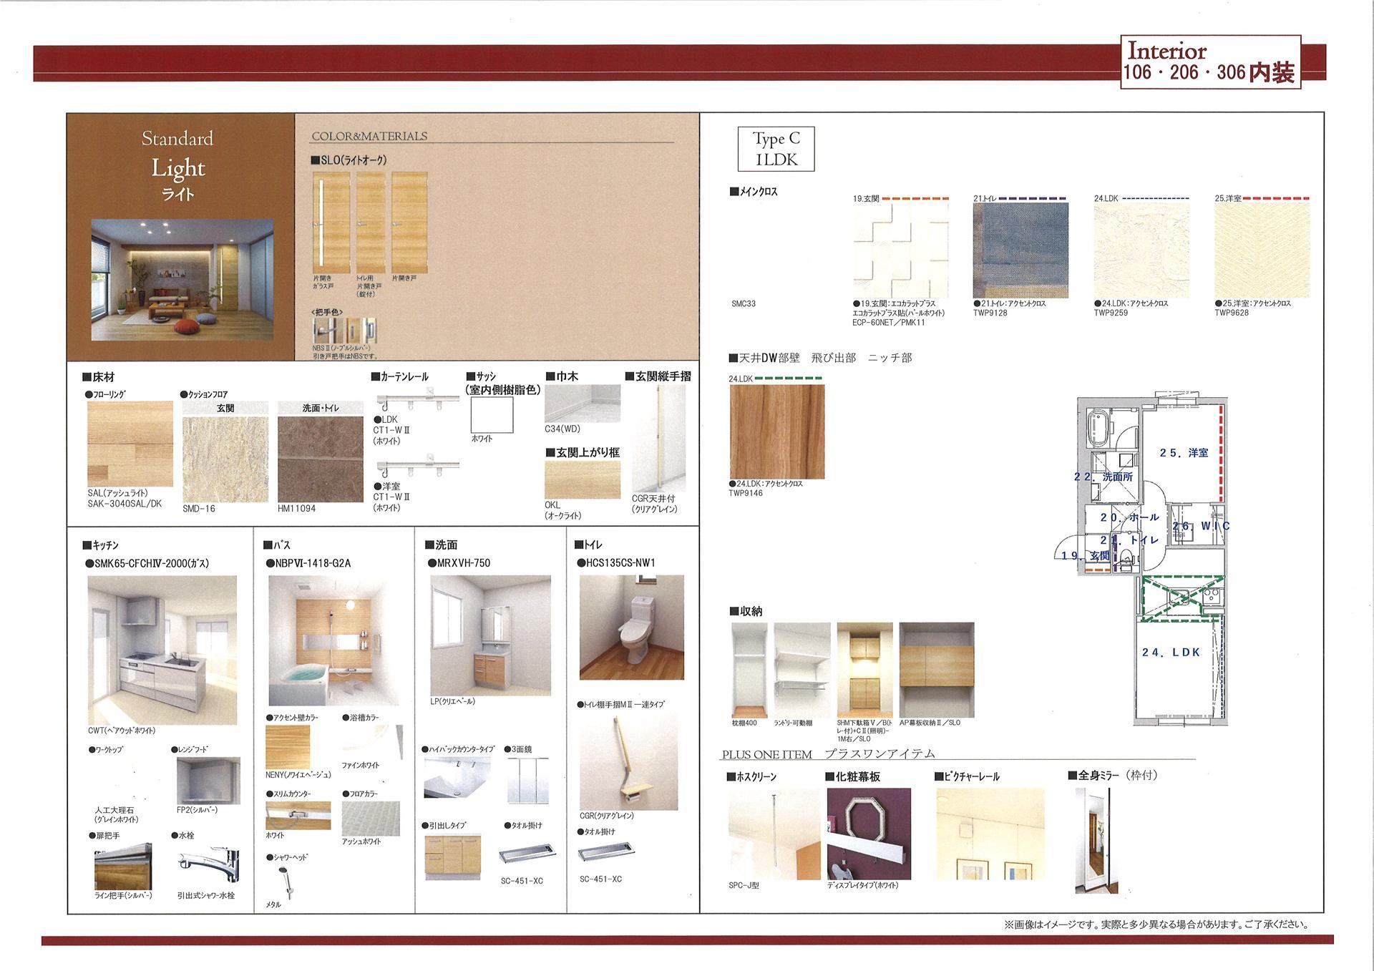Click the 枕棚400 storage image
This screenshot has height=971, width=1374.
(x=749, y=670)
